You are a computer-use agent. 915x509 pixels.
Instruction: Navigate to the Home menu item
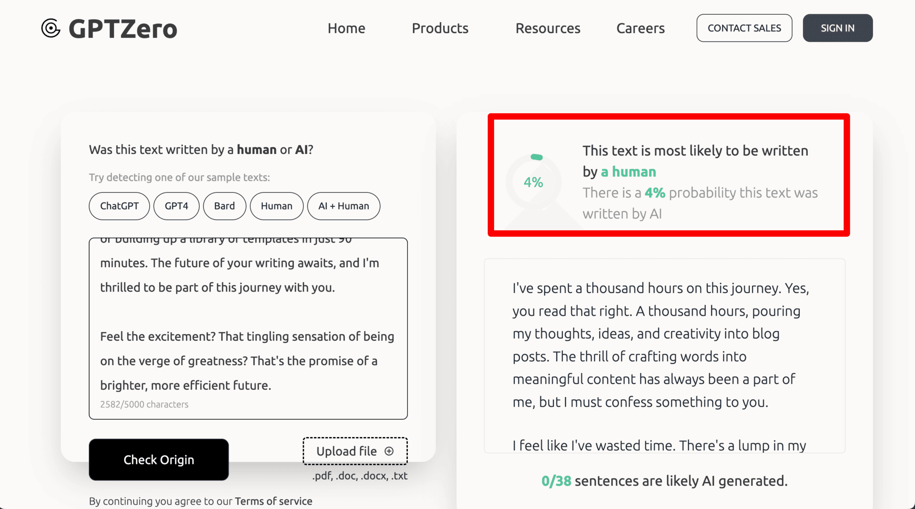(346, 28)
